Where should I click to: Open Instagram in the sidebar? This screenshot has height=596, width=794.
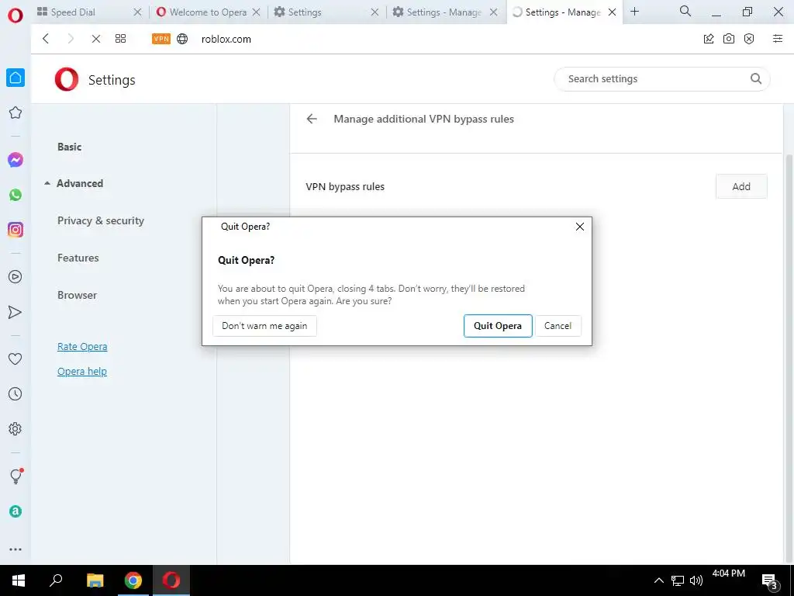point(16,230)
